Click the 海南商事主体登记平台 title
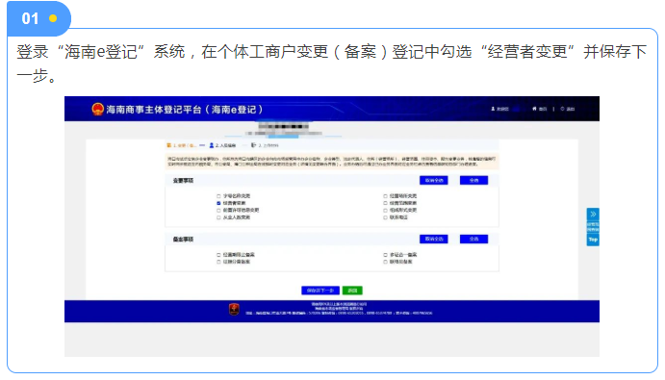665x380 pixels. click(185, 110)
